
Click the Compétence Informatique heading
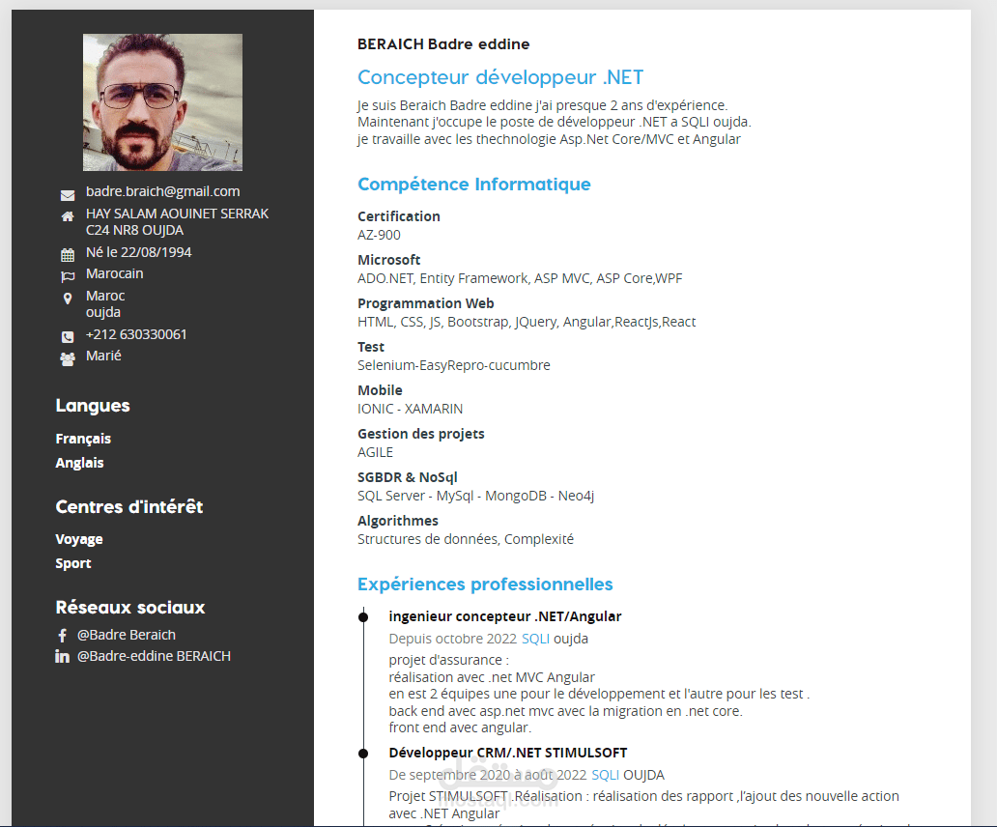coord(473,185)
